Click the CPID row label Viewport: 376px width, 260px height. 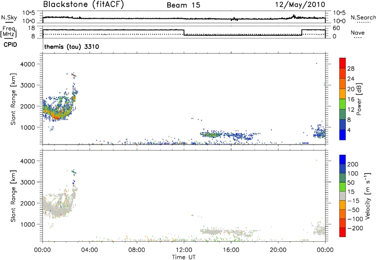pos(10,45)
